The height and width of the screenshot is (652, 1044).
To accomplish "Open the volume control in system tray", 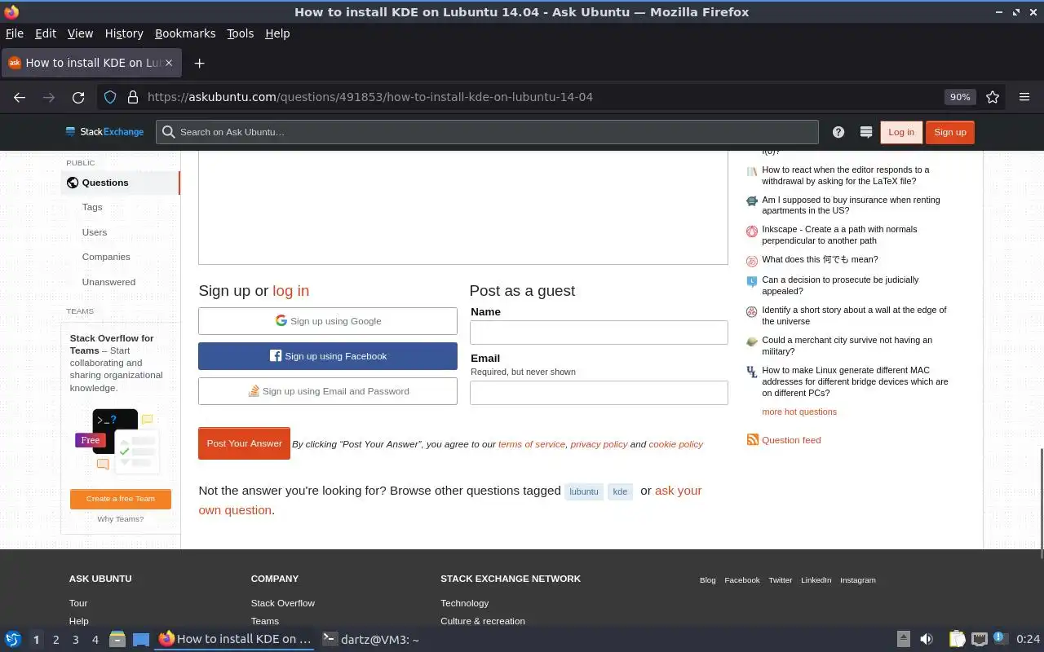I will pyautogui.click(x=927, y=639).
